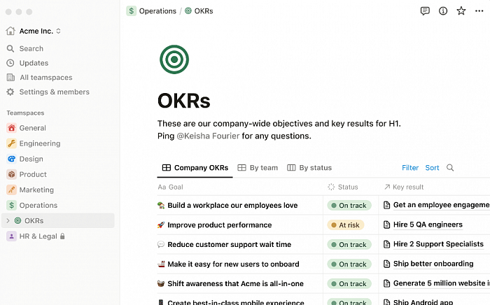Click the speech bubble icon on Reduce customer support
Screen dimensions: 490x305
coord(161,244)
